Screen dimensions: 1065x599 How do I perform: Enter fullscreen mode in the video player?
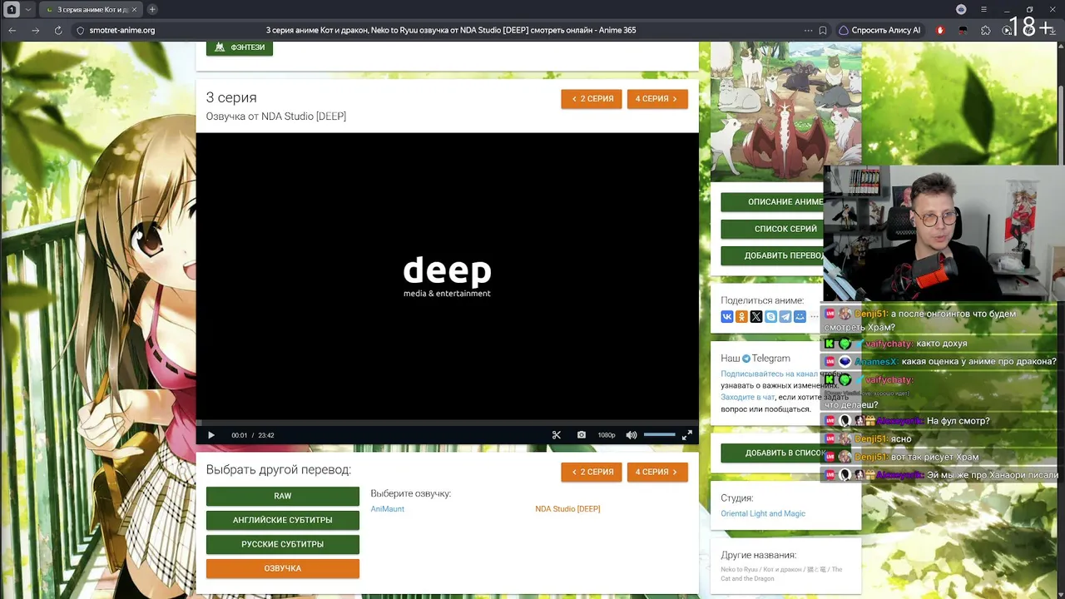(687, 435)
